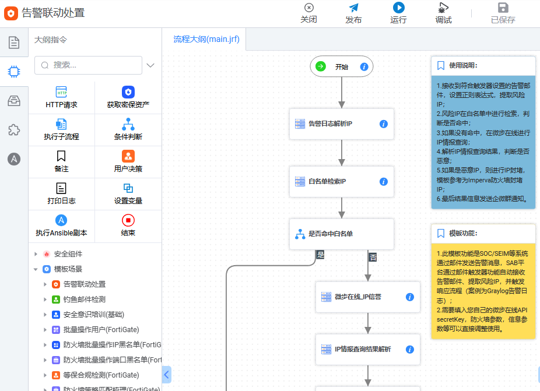This screenshot has width=540, height=391.
Task: Collapse the 模板场景 tree node
Action: pyautogui.click(x=36, y=269)
